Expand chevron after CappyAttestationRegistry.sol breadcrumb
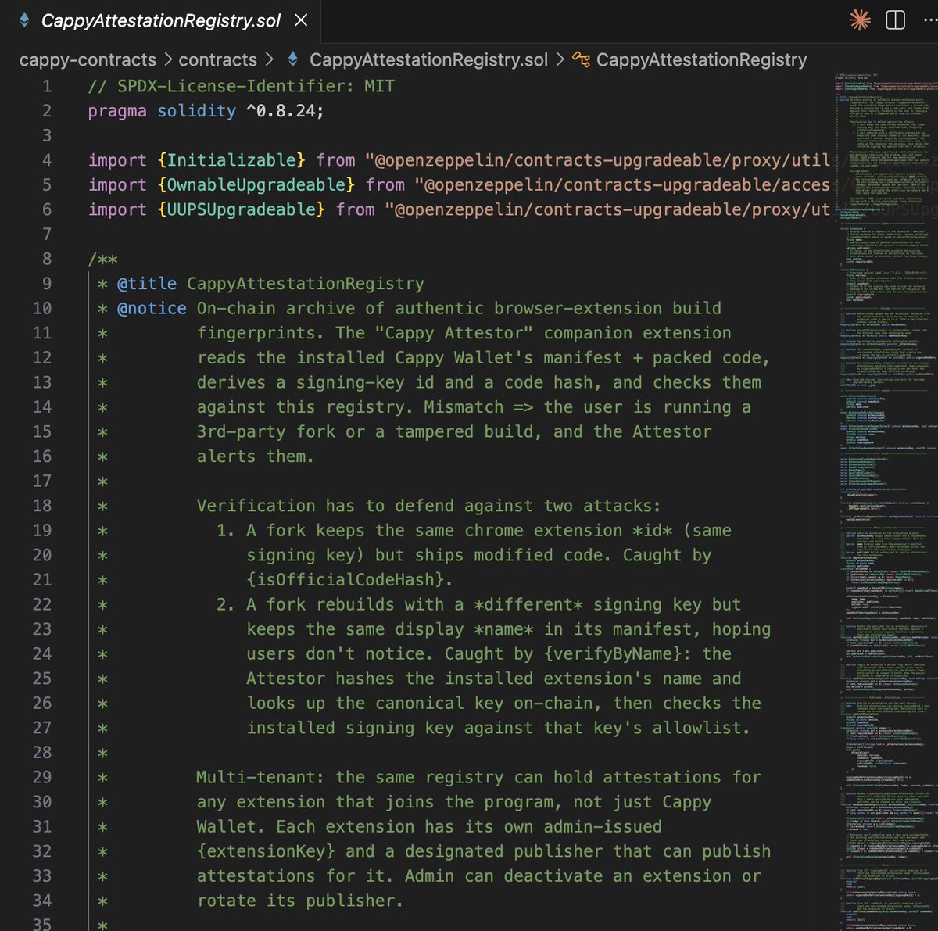Image resolution: width=938 pixels, height=931 pixels. pyautogui.click(x=560, y=60)
